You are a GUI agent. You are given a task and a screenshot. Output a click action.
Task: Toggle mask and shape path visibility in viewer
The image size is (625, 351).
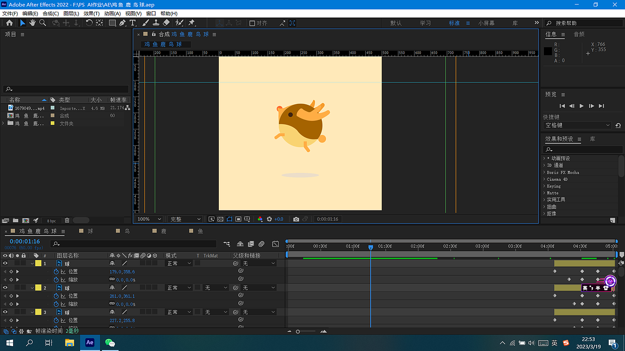click(x=229, y=219)
